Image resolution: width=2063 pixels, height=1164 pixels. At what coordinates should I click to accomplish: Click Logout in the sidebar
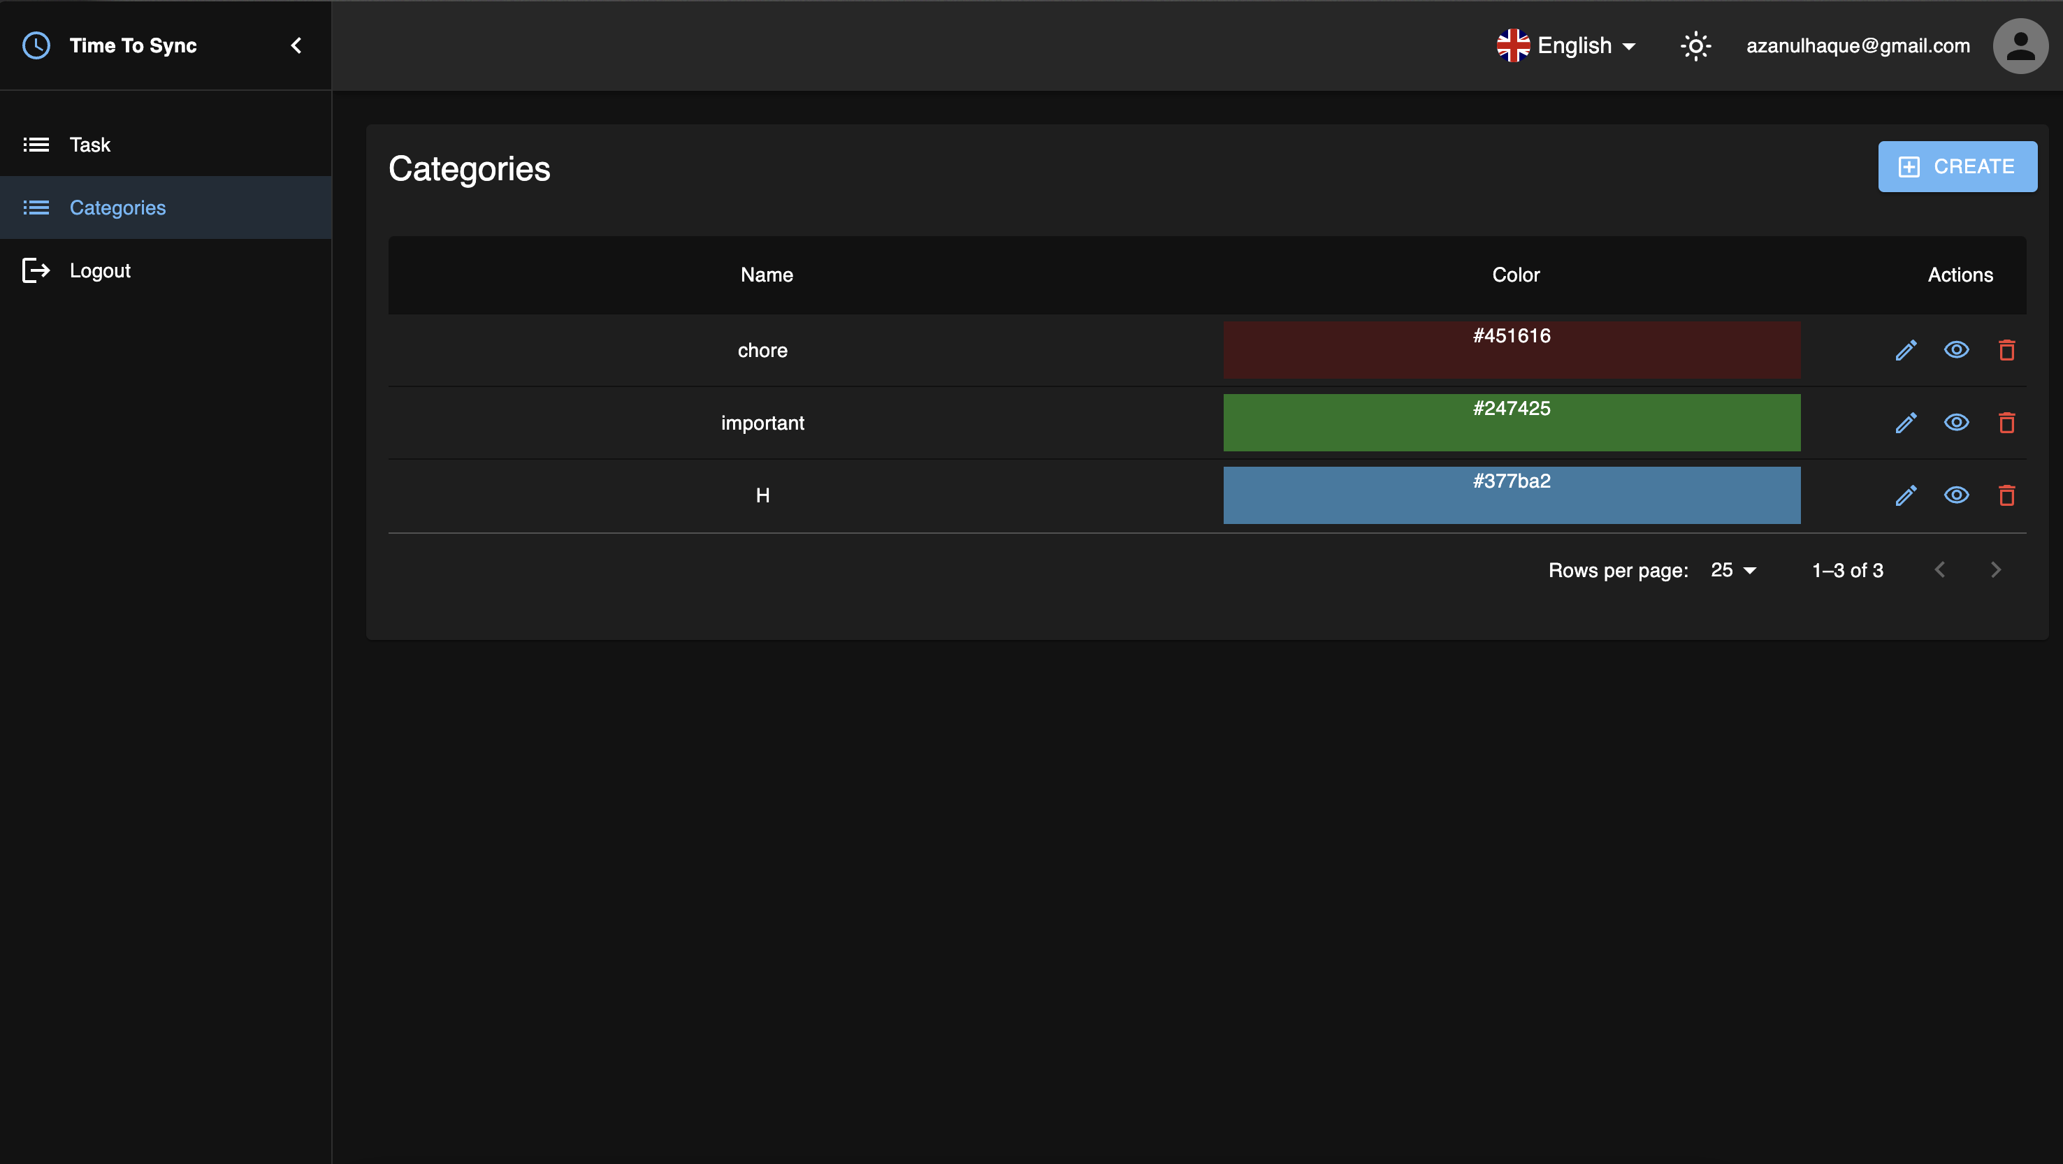[99, 270]
